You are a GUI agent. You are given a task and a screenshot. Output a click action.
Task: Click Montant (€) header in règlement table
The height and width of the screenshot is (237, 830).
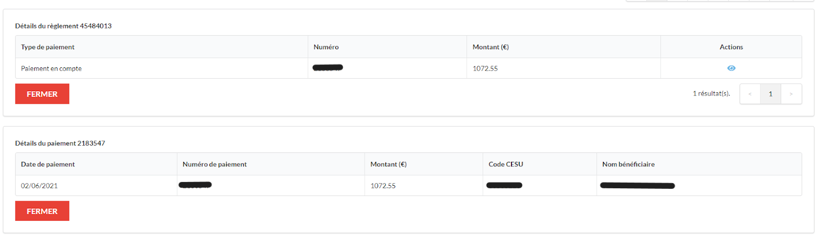point(491,47)
